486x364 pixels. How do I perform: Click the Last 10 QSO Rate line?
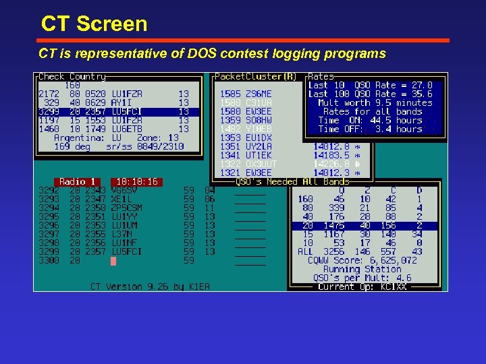pyautogui.click(x=371, y=86)
